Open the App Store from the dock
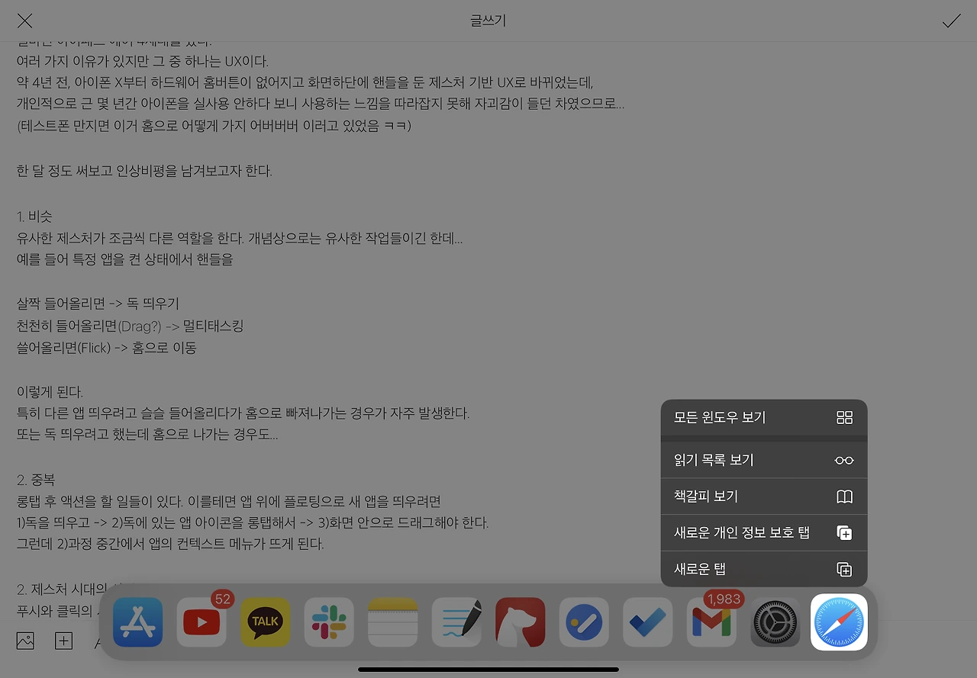977x678 pixels. tap(138, 622)
